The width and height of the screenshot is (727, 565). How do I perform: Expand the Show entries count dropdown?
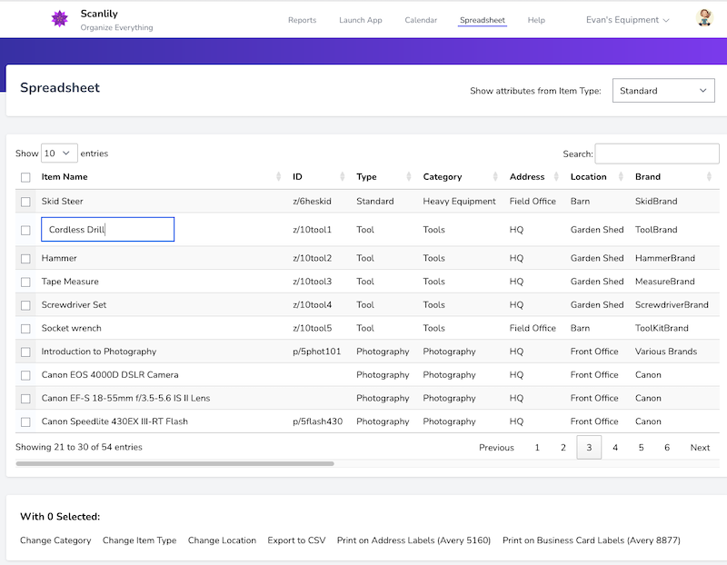[x=60, y=154]
